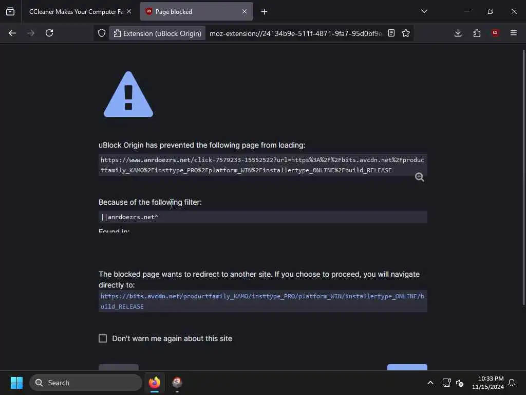The height and width of the screenshot is (395, 526).
Task: Follow the bits.avcdn.net redirect link
Action: pyautogui.click(x=262, y=301)
